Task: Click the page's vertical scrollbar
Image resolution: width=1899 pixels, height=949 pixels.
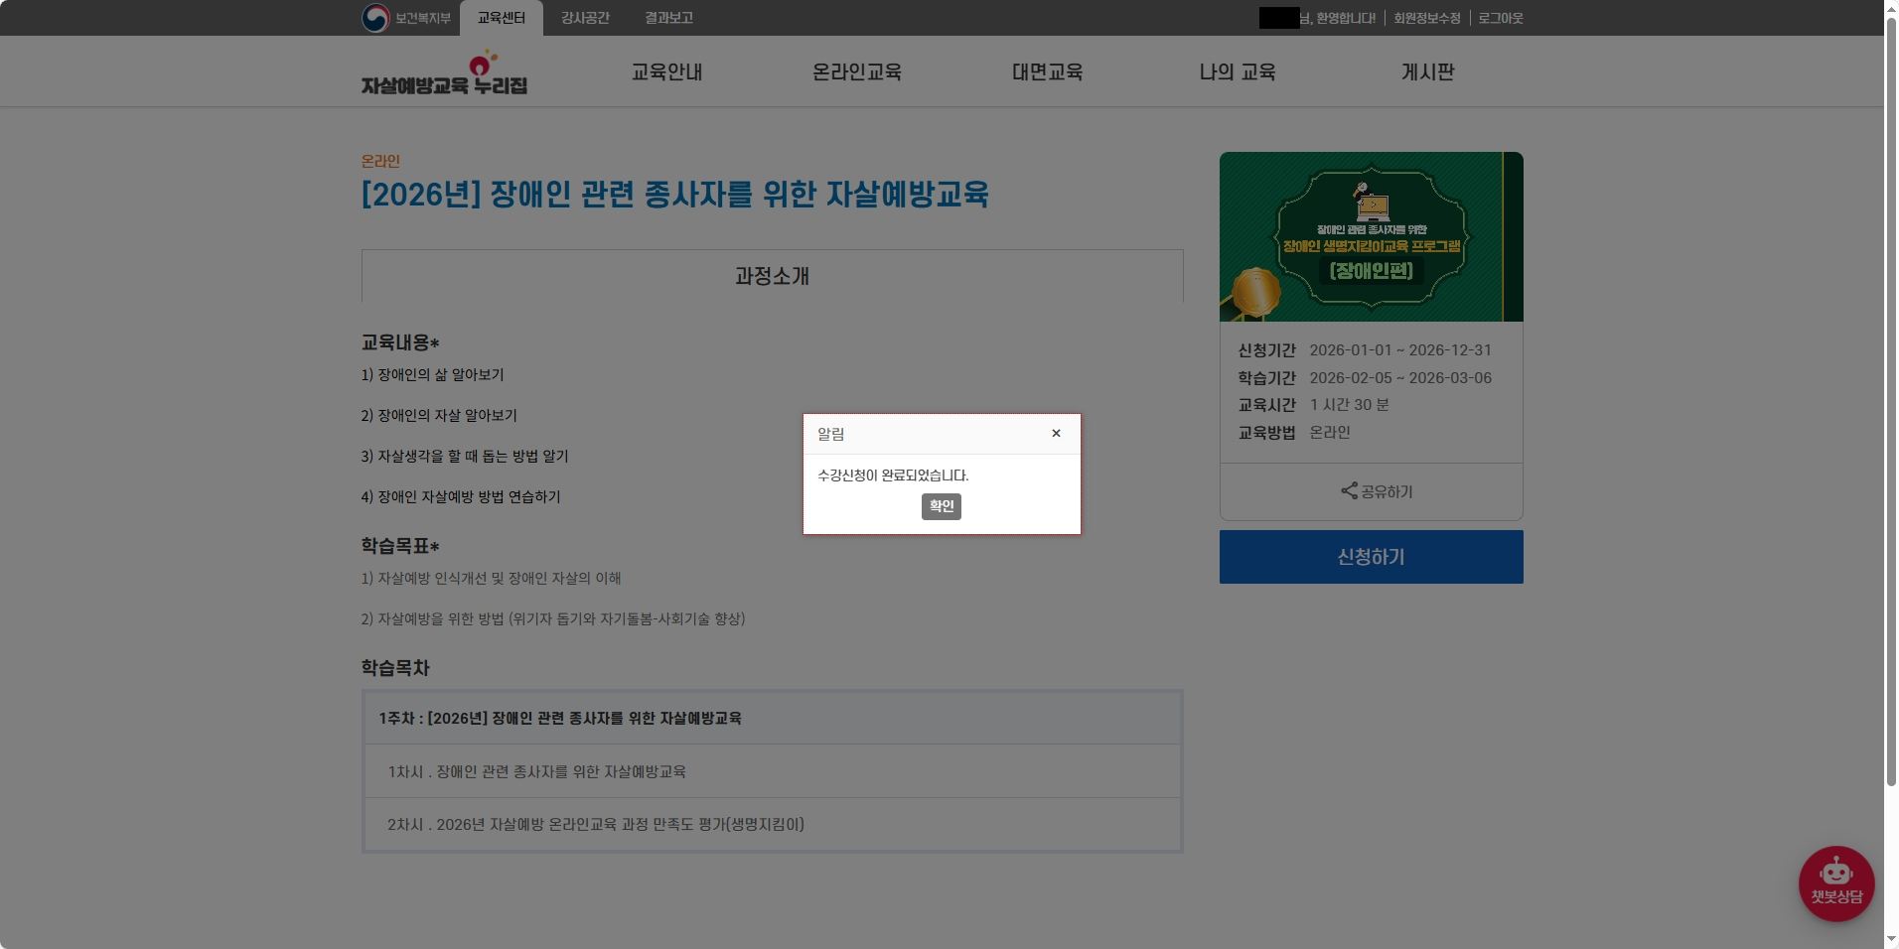Action: click(x=1891, y=397)
